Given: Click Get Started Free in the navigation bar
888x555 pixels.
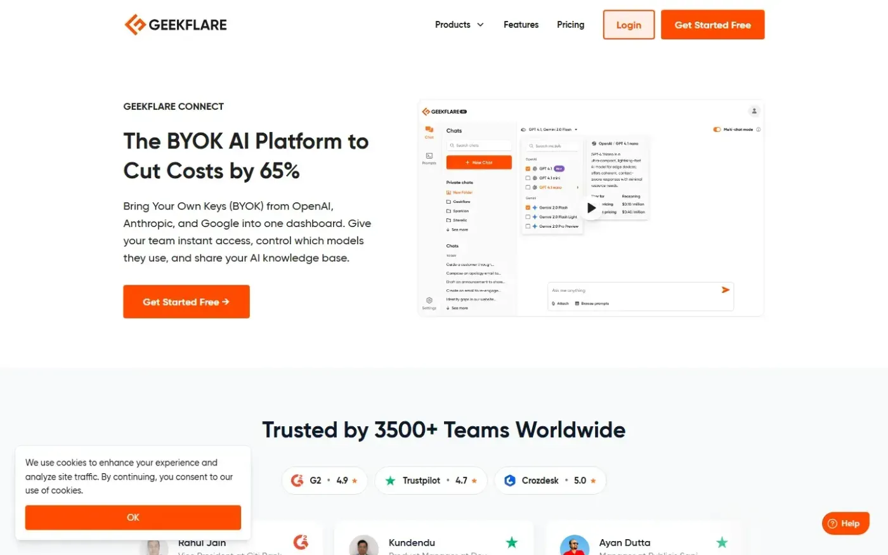Looking at the screenshot, I should click(712, 25).
